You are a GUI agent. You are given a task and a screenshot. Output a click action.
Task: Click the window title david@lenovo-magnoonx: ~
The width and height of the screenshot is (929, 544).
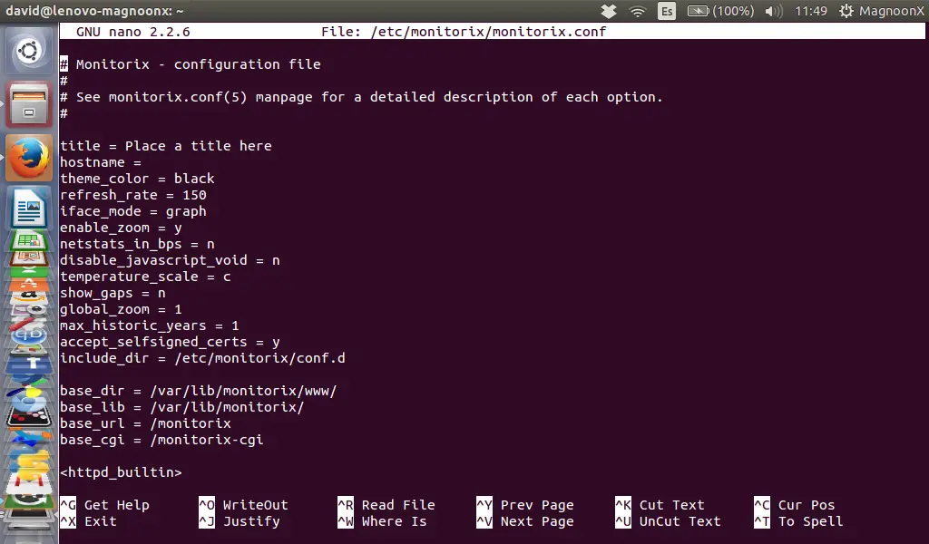click(94, 11)
